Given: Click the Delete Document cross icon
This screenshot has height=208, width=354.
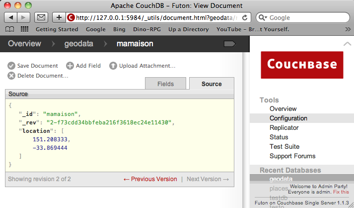Looking at the screenshot, I should pos(11,76).
